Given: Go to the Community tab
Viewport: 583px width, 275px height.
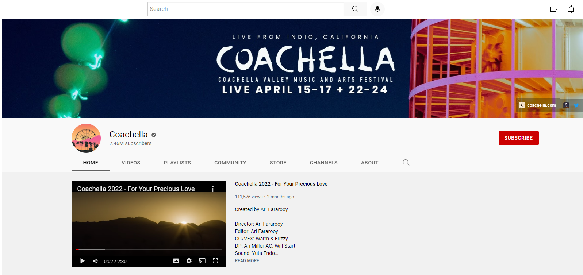Looking at the screenshot, I should (230, 163).
